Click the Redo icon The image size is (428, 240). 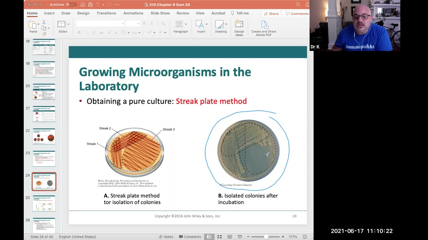click(109, 5)
